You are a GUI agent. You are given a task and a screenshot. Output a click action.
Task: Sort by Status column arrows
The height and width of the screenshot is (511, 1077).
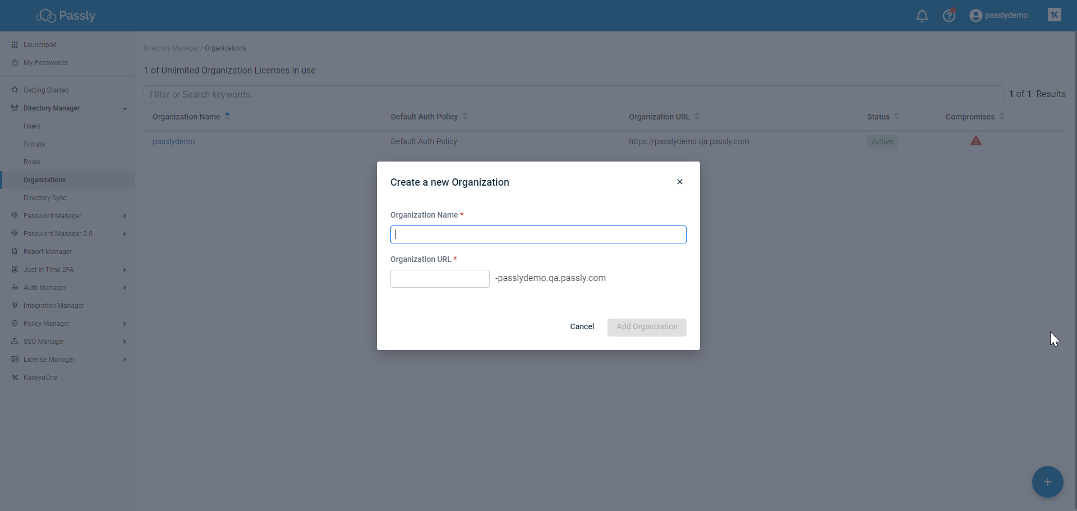(896, 116)
